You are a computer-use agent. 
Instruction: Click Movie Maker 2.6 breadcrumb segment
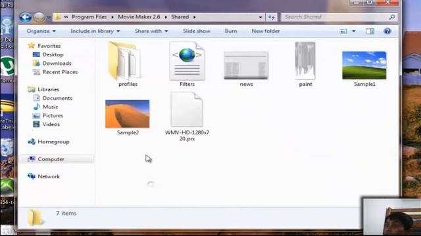tap(139, 17)
